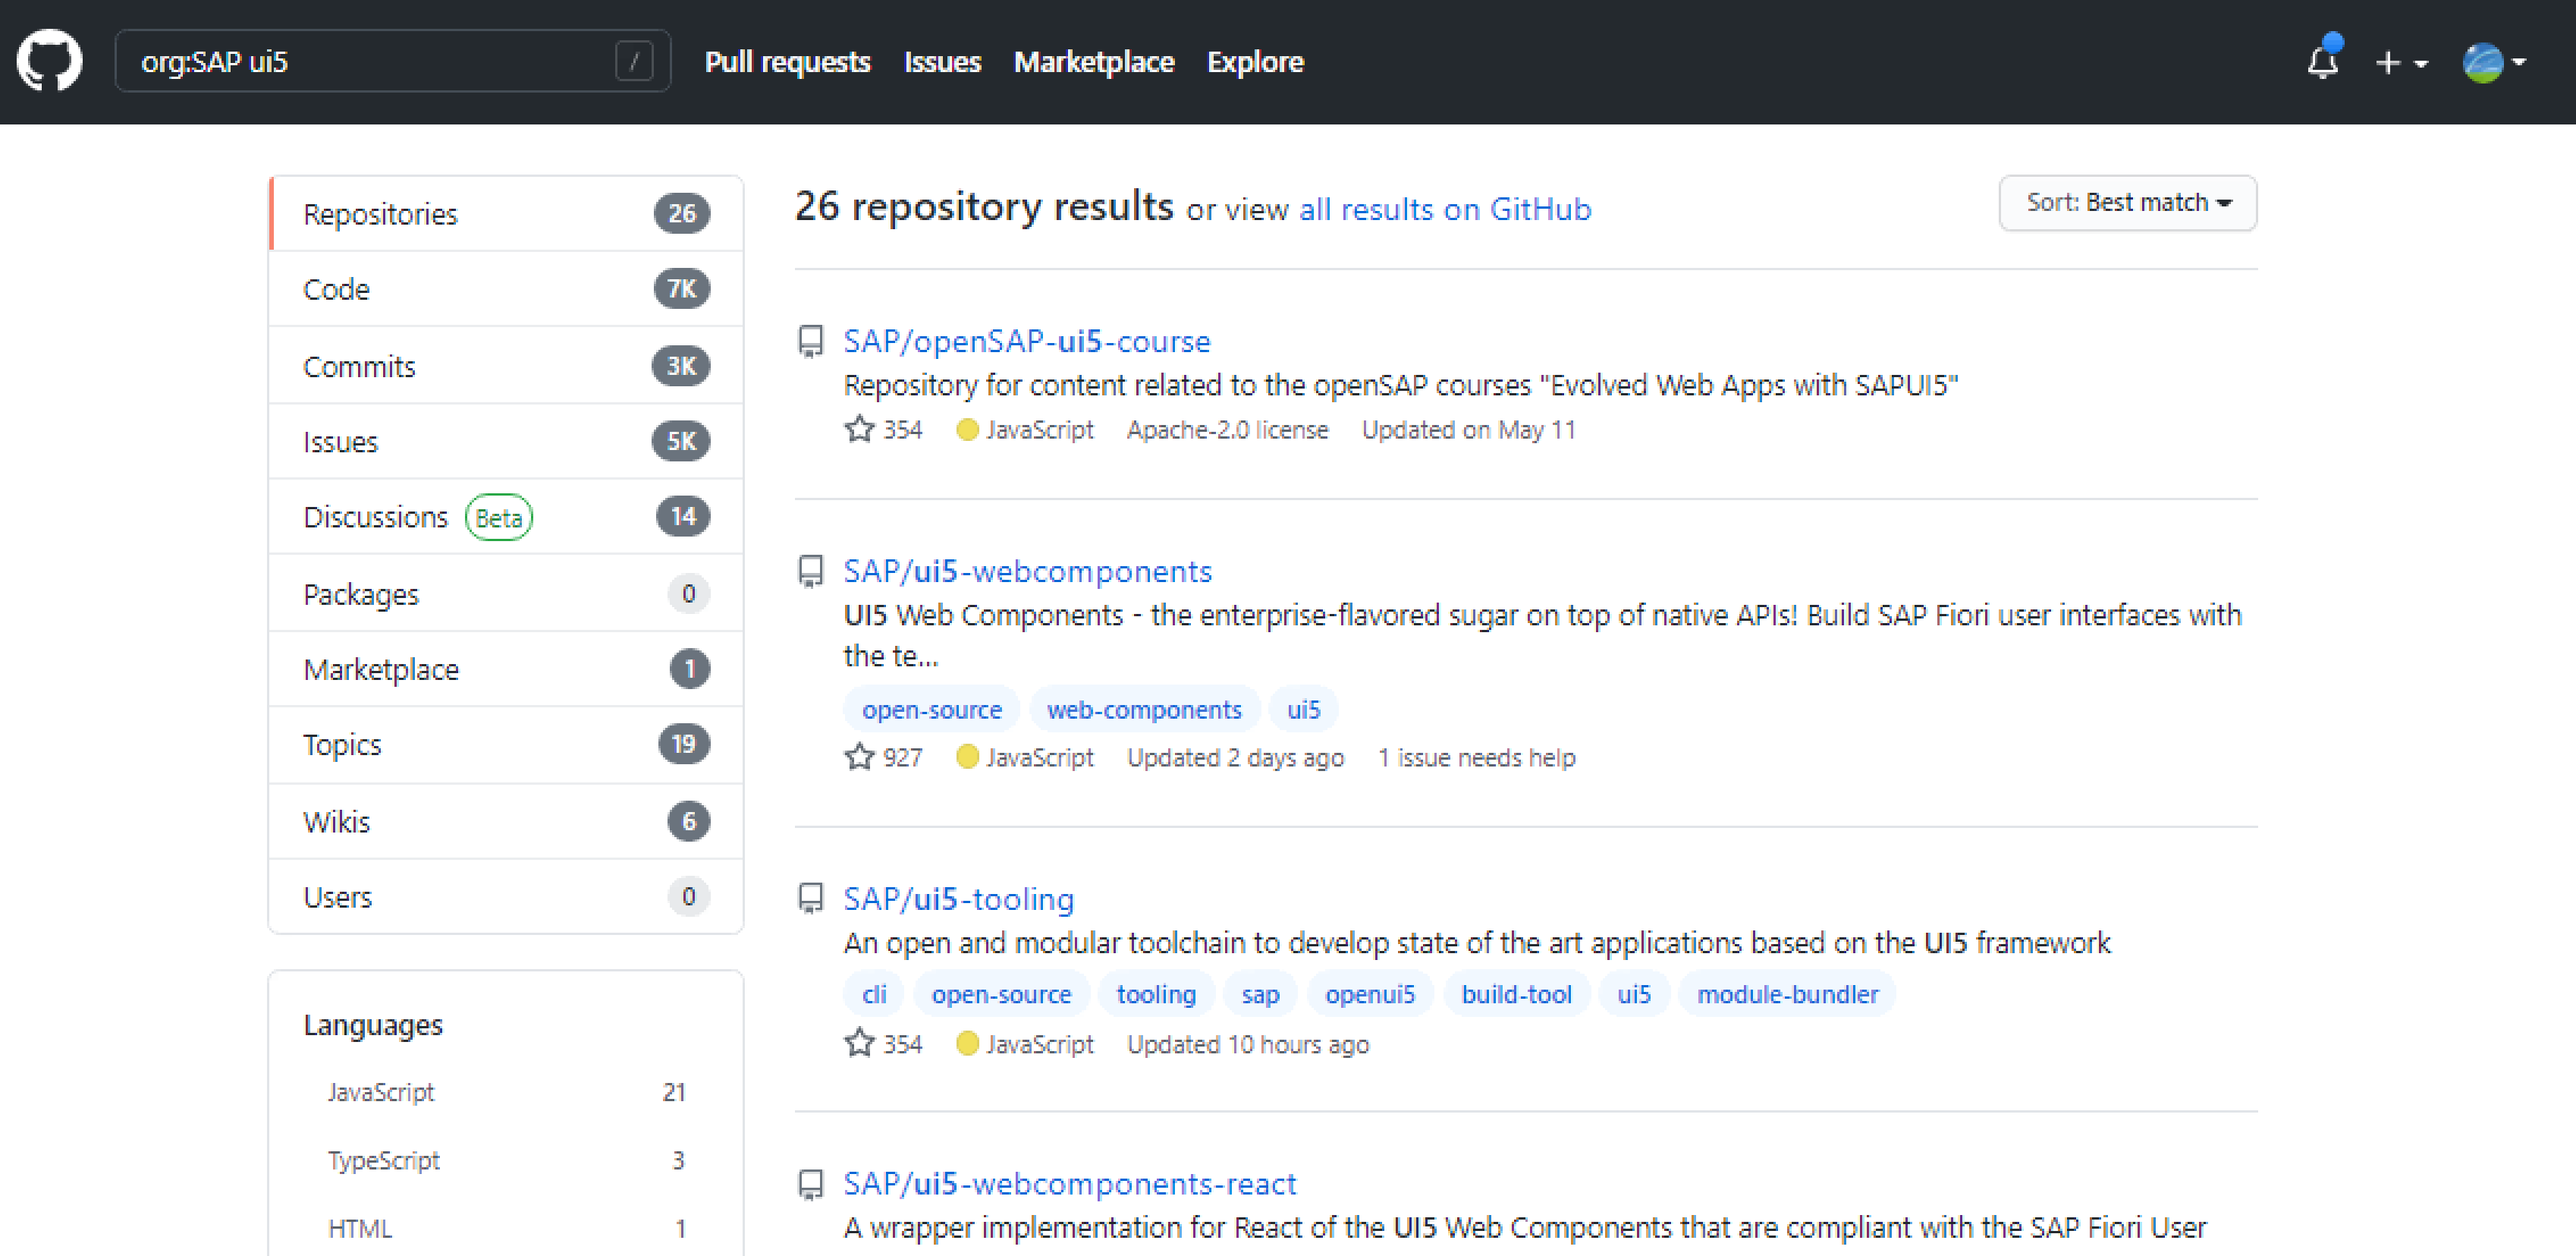Viewport: 2576px width, 1256px height.
Task: Filter results by JavaScript language
Action: coord(506,1092)
